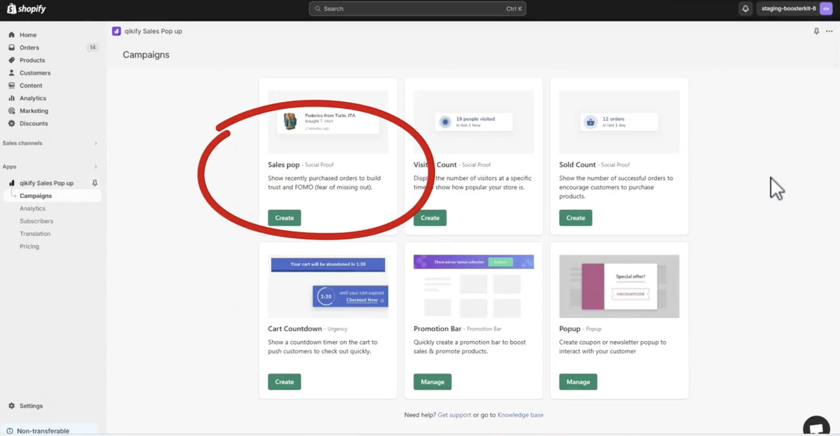Click the Marketing target icon
Viewport: 840px width, 436px height.
tap(11, 111)
